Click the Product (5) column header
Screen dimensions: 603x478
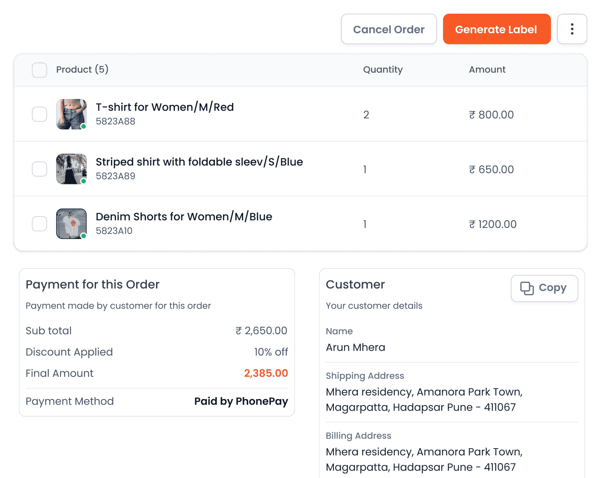click(82, 70)
